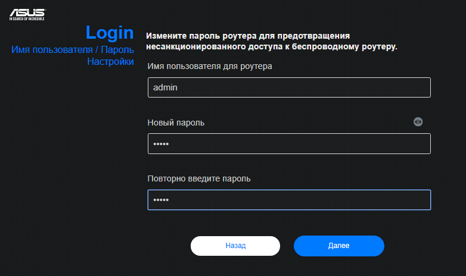This screenshot has height=276, width=466.
Task: Click the second instruction line about 'несанкционированного доступа'
Action: 272,46
